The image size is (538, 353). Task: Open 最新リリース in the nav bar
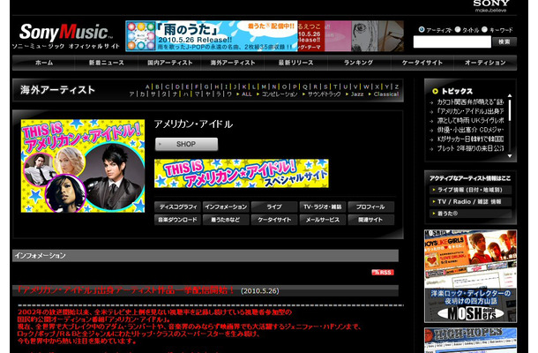pyautogui.click(x=295, y=63)
